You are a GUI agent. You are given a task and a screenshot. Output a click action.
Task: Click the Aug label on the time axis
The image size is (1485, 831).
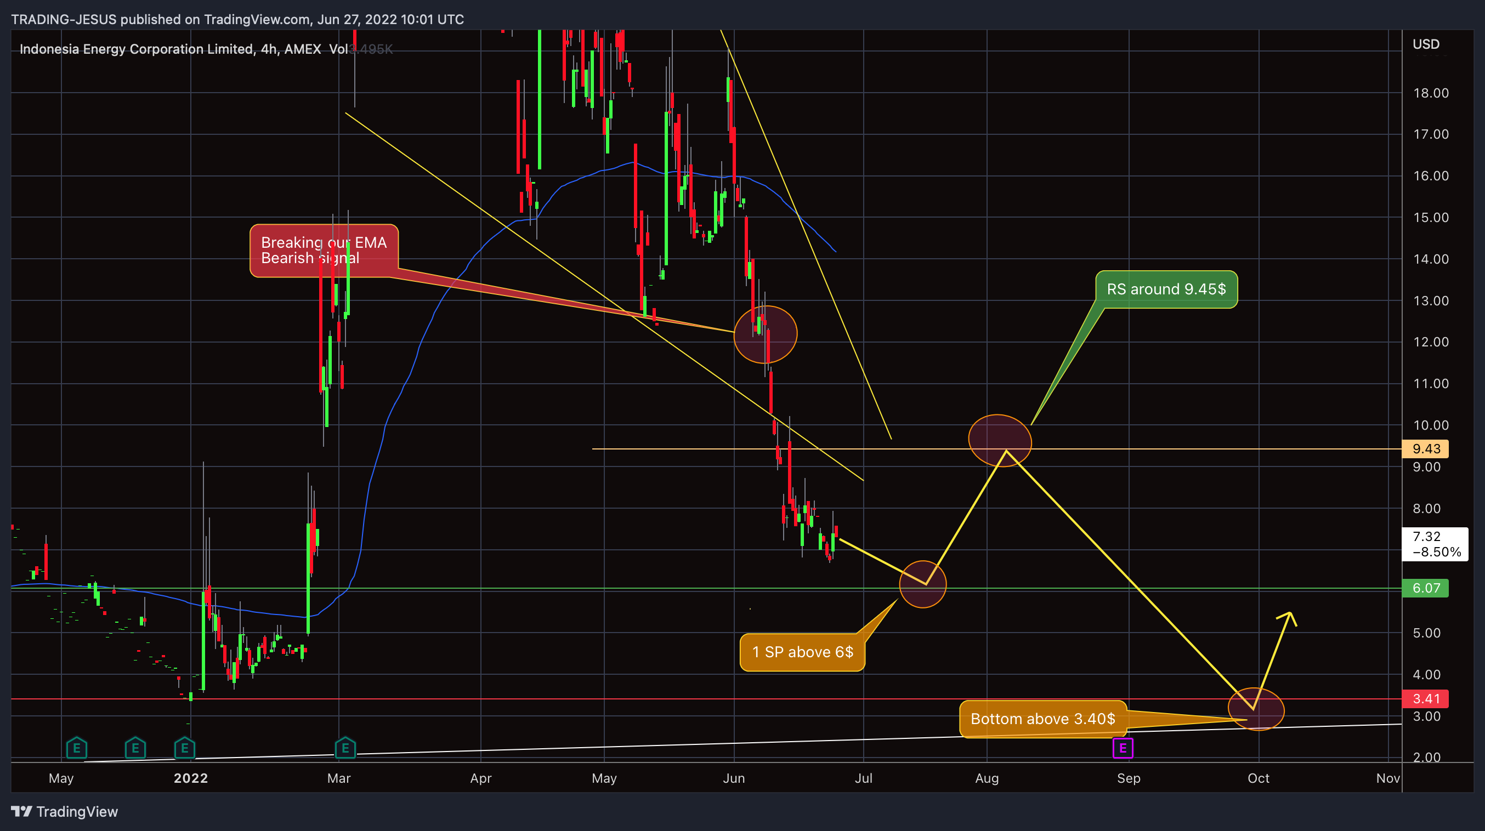(987, 778)
